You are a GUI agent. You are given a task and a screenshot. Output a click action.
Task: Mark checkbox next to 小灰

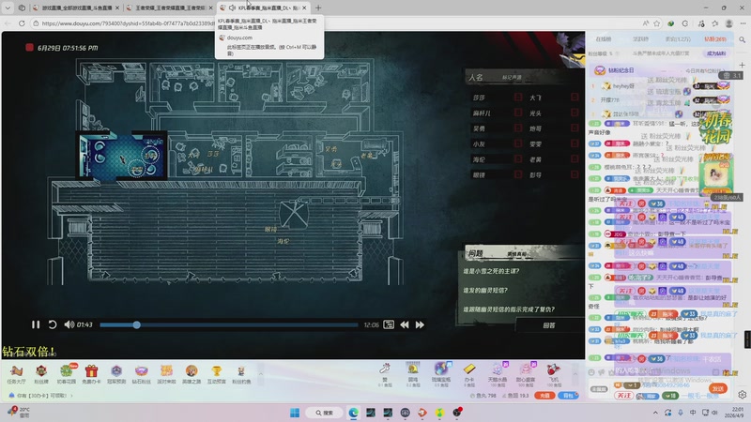pos(518,143)
